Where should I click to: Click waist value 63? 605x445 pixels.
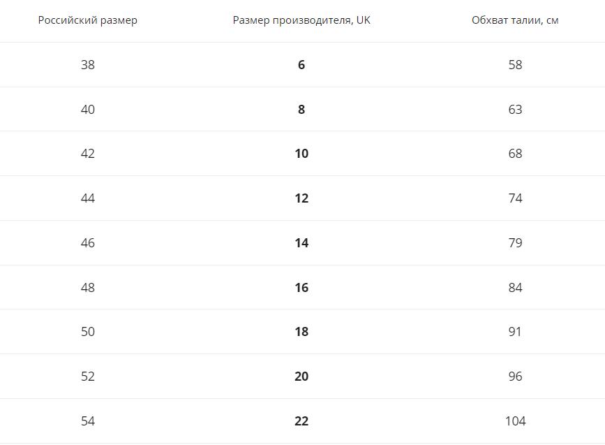[x=515, y=109]
